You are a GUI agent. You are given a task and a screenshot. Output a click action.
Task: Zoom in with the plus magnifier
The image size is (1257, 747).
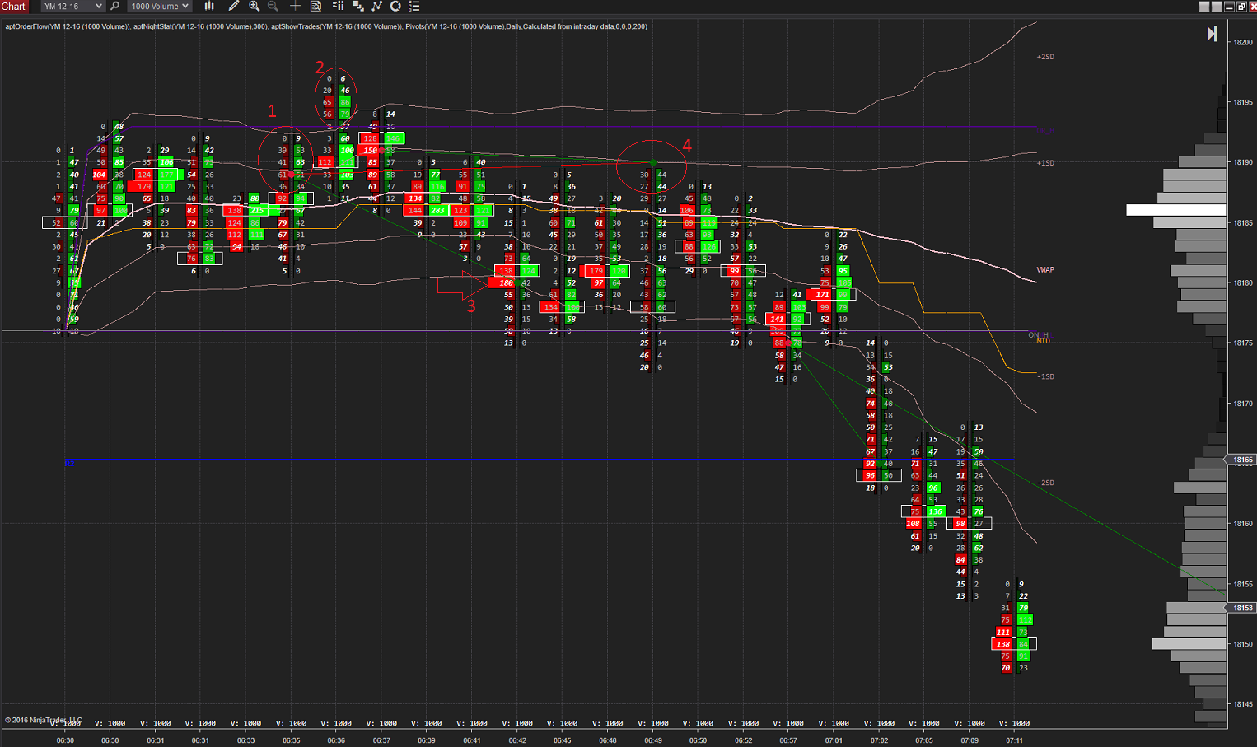[254, 6]
